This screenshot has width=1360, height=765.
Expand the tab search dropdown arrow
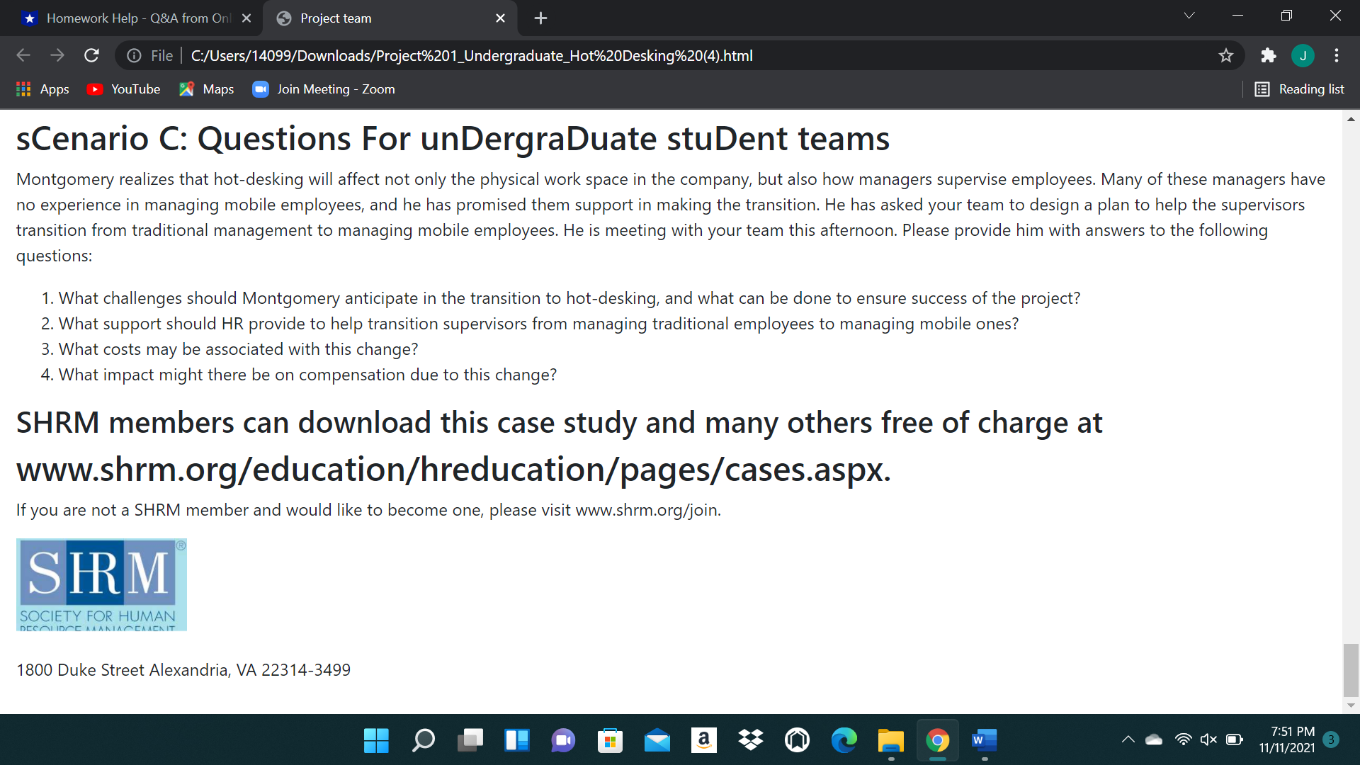coord(1189,16)
